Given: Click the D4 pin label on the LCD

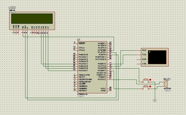Looking at the screenshot, I should [x=41, y=27].
